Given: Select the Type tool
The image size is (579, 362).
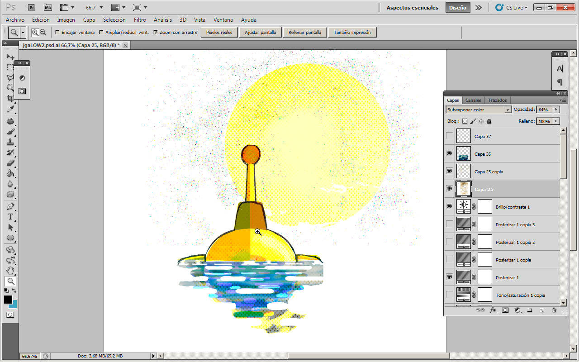Looking at the screenshot, I should tap(10, 217).
